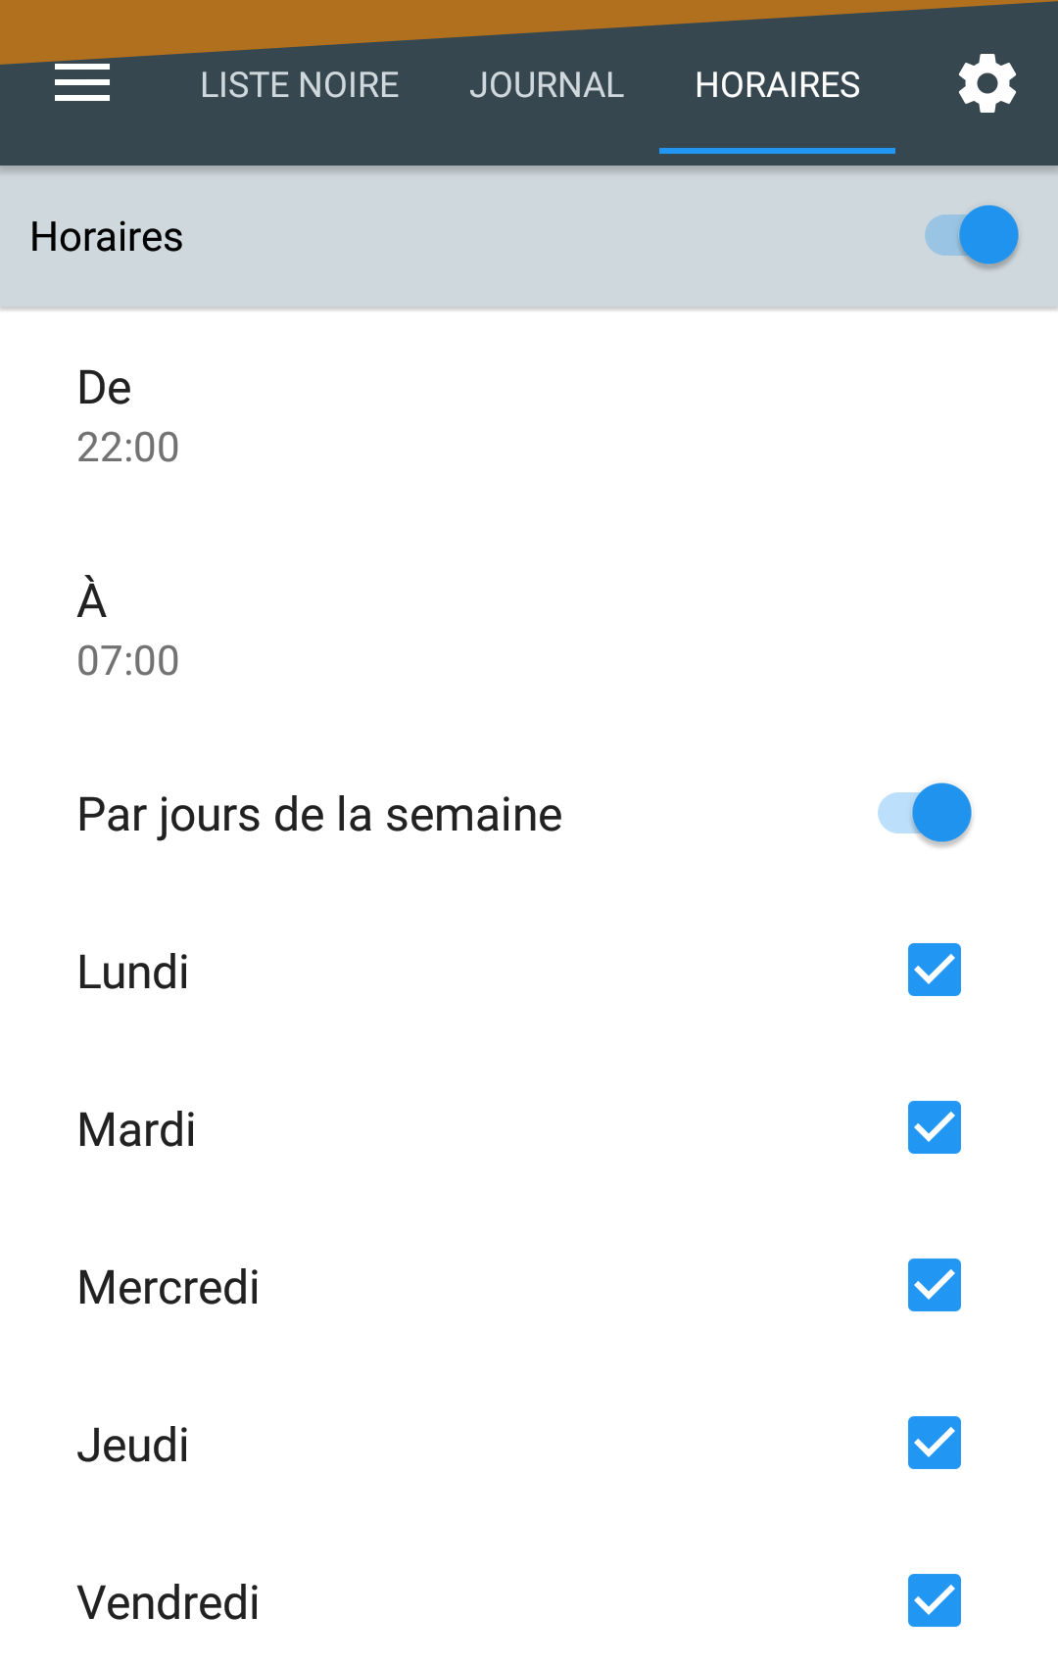Uncheck the Jeudi checkbox
Image resolution: width=1058 pixels, height=1663 pixels.
[x=935, y=1443]
